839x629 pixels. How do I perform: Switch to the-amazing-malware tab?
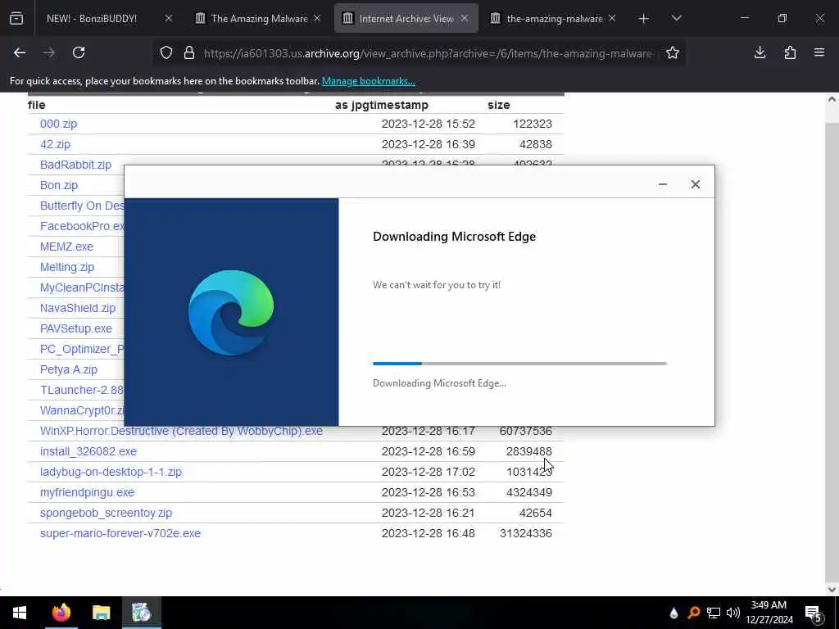555,18
